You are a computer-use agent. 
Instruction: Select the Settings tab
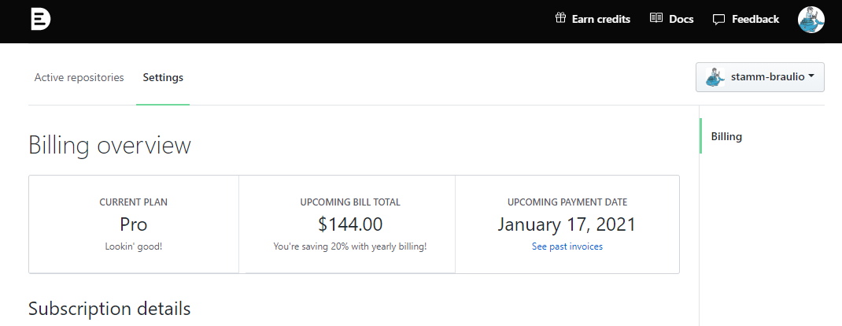163,77
